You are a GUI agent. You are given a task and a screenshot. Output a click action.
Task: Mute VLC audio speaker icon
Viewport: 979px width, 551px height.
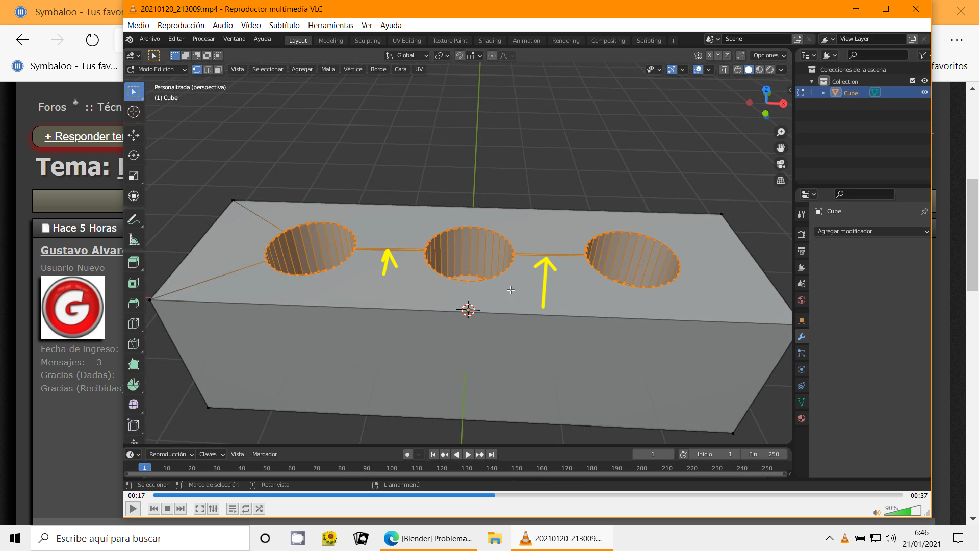coord(876,512)
